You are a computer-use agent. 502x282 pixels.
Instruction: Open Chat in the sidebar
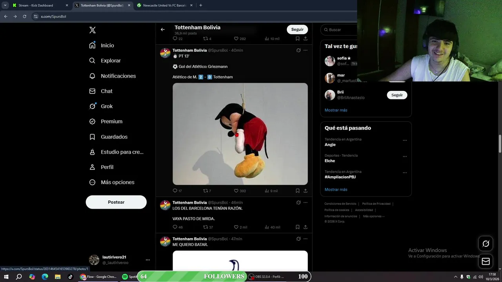click(x=101, y=91)
